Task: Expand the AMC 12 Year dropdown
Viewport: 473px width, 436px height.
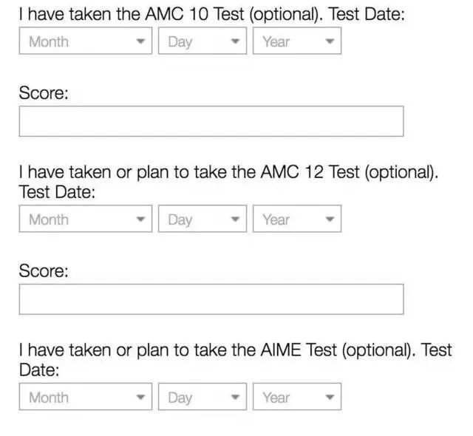Action: pos(296,219)
